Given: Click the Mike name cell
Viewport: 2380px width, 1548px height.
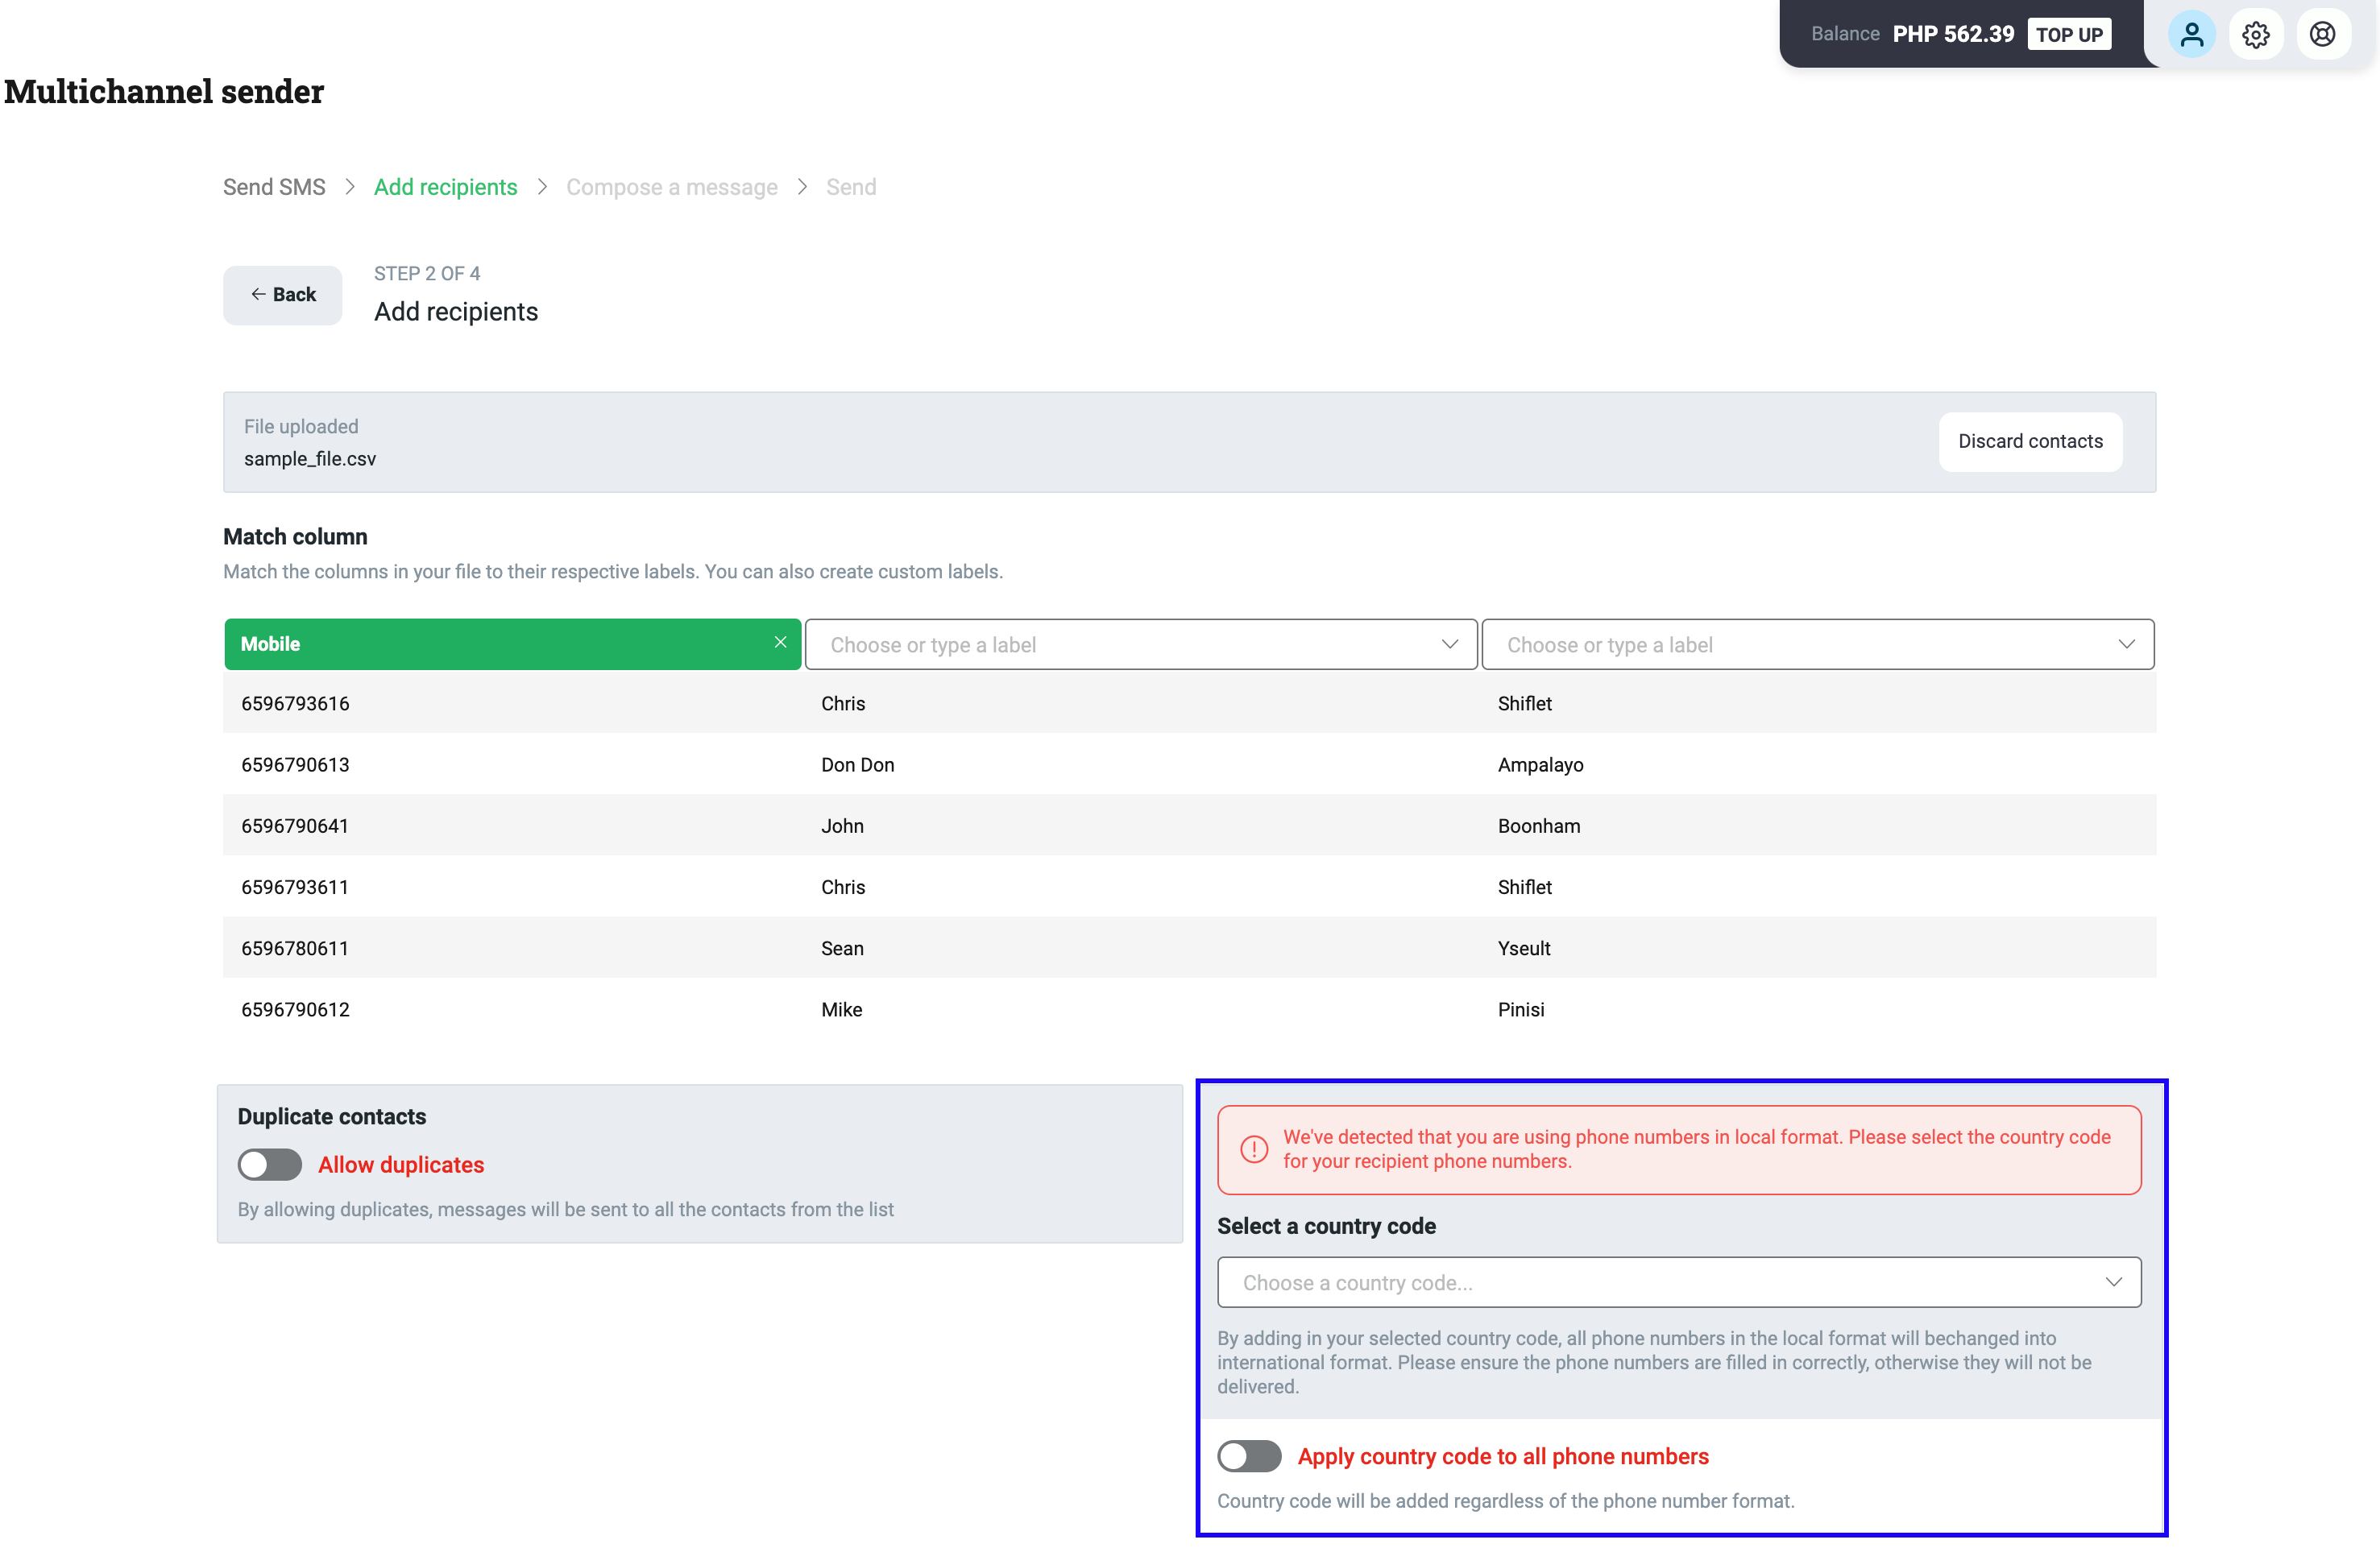Looking at the screenshot, I should pos(841,1009).
